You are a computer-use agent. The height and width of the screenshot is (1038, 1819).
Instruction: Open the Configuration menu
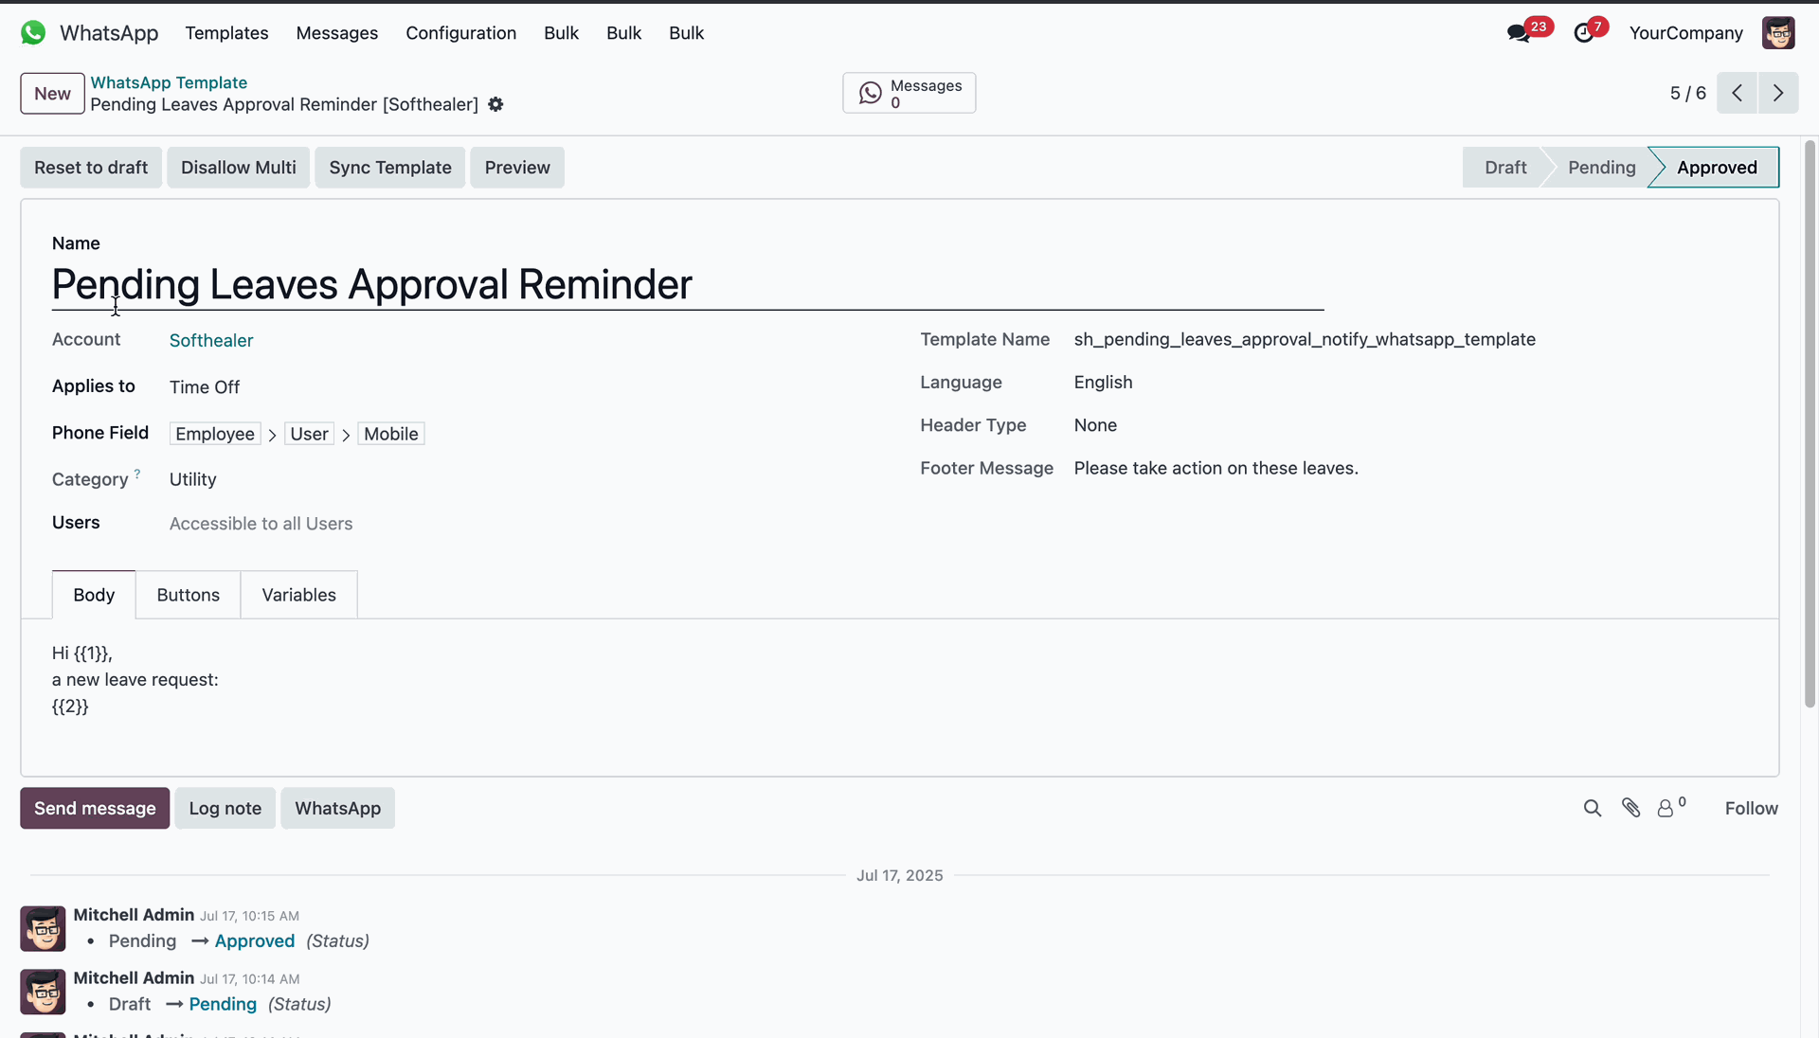point(460,33)
